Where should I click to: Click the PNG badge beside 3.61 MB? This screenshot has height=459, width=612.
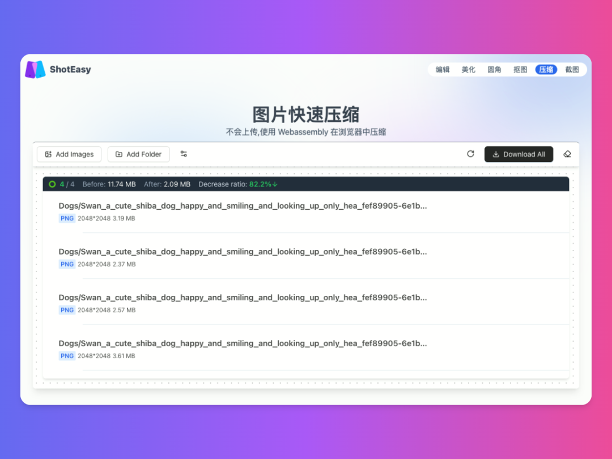(67, 356)
